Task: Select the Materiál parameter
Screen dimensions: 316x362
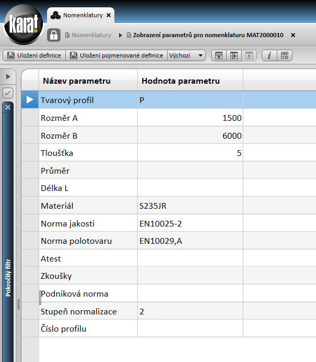Action: tap(57, 206)
